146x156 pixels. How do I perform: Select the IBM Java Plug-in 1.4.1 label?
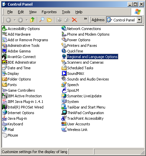[25, 102]
